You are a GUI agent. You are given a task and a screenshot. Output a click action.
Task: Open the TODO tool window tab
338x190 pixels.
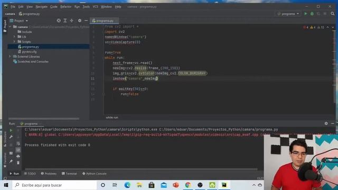(x=30, y=174)
